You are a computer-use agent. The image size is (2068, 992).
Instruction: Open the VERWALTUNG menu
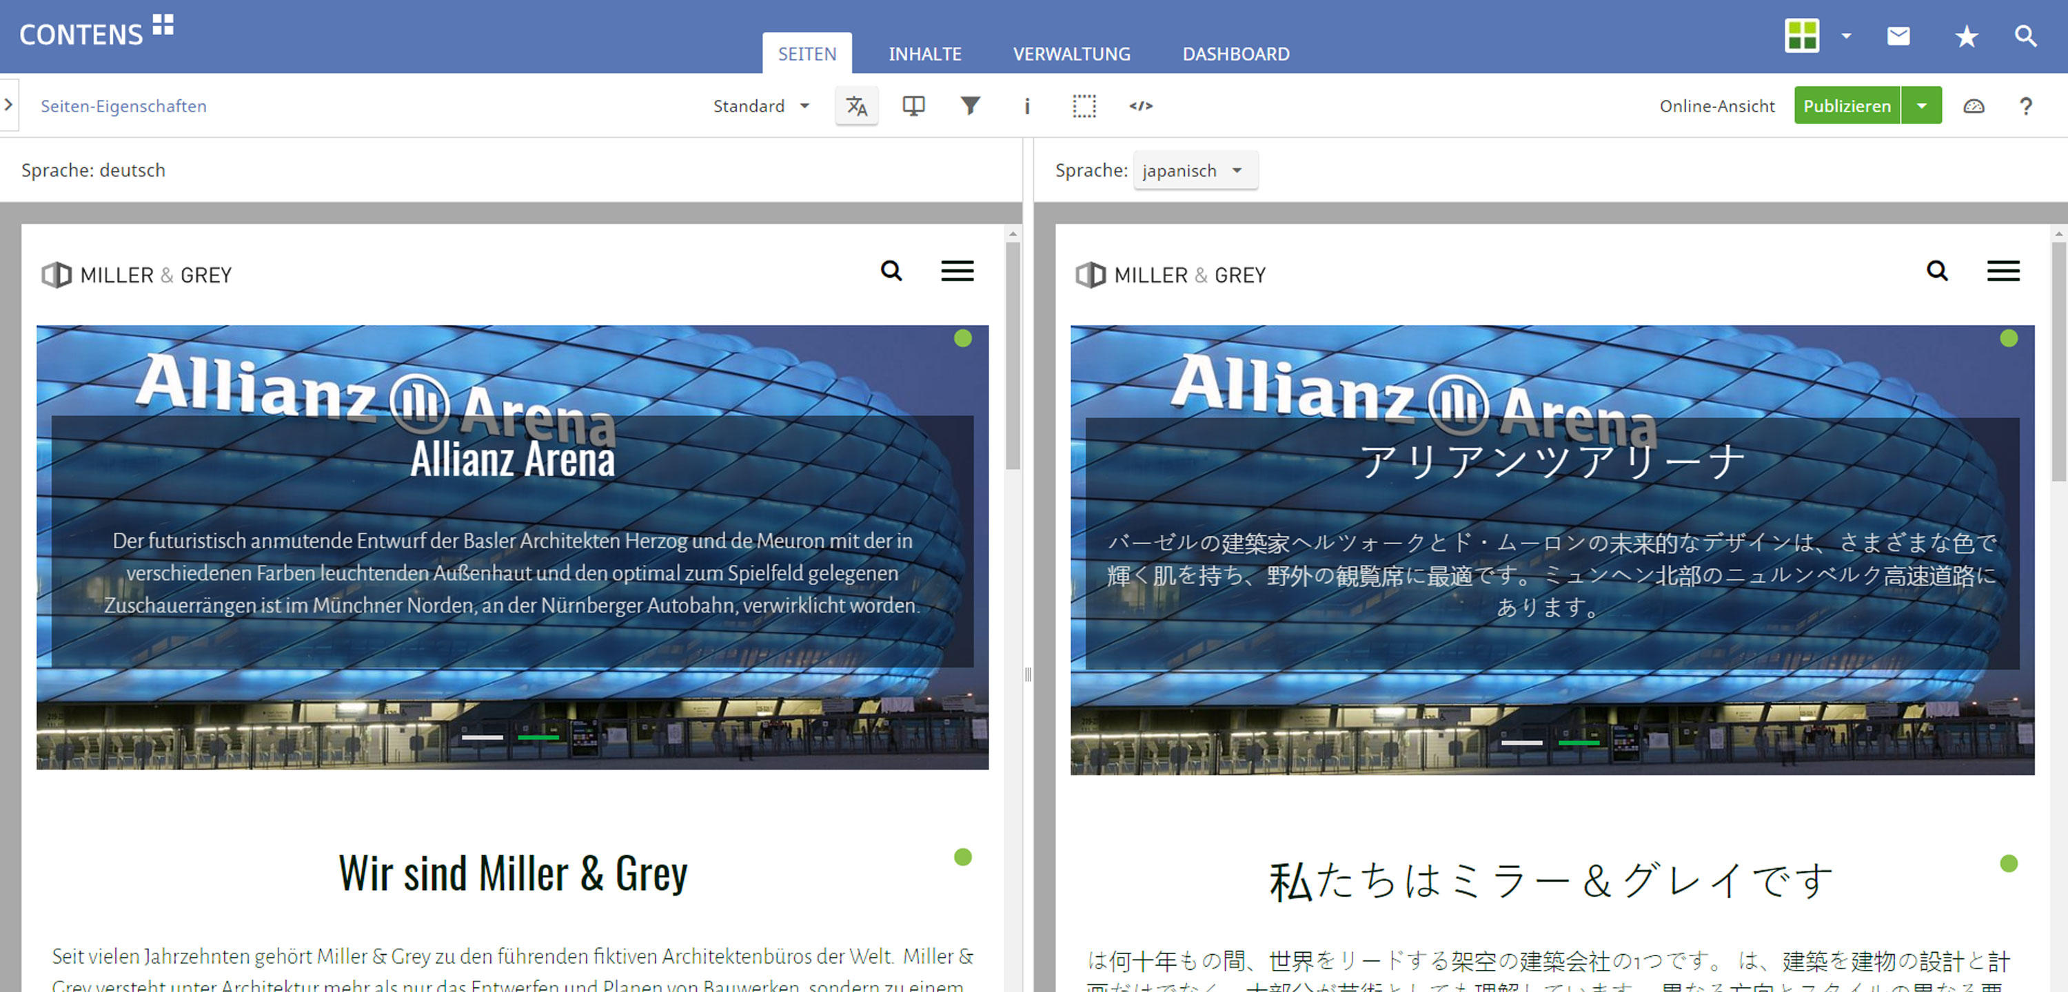tap(1072, 53)
